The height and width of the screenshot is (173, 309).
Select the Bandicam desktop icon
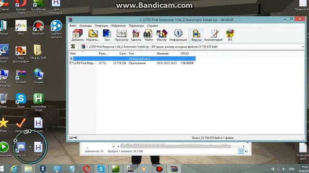39,28
